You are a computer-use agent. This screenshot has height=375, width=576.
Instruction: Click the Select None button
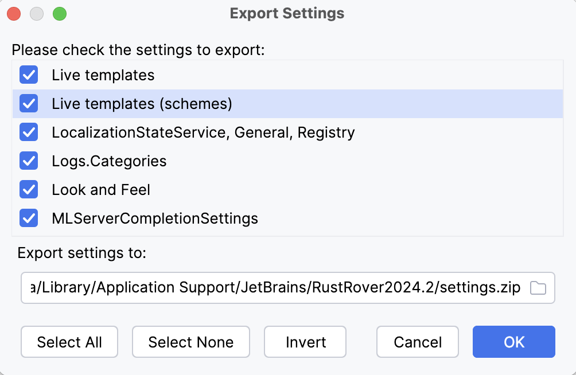pyautogui.click(x=190, y=342)
